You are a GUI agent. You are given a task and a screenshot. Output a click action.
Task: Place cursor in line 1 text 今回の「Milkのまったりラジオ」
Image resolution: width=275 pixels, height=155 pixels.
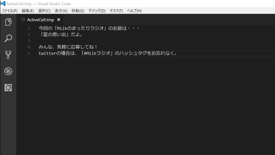(x=73, y=28)
